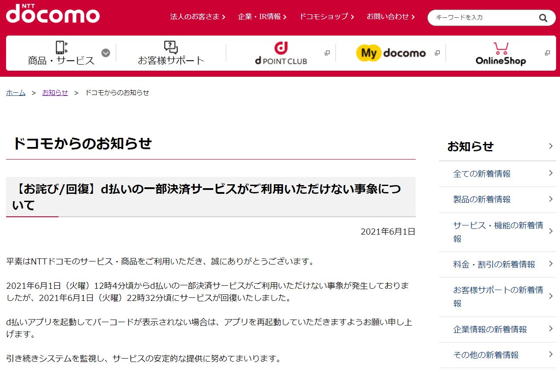Click the NTT docomo logo
The image size is (560, 372).
(x=53, y=13)
